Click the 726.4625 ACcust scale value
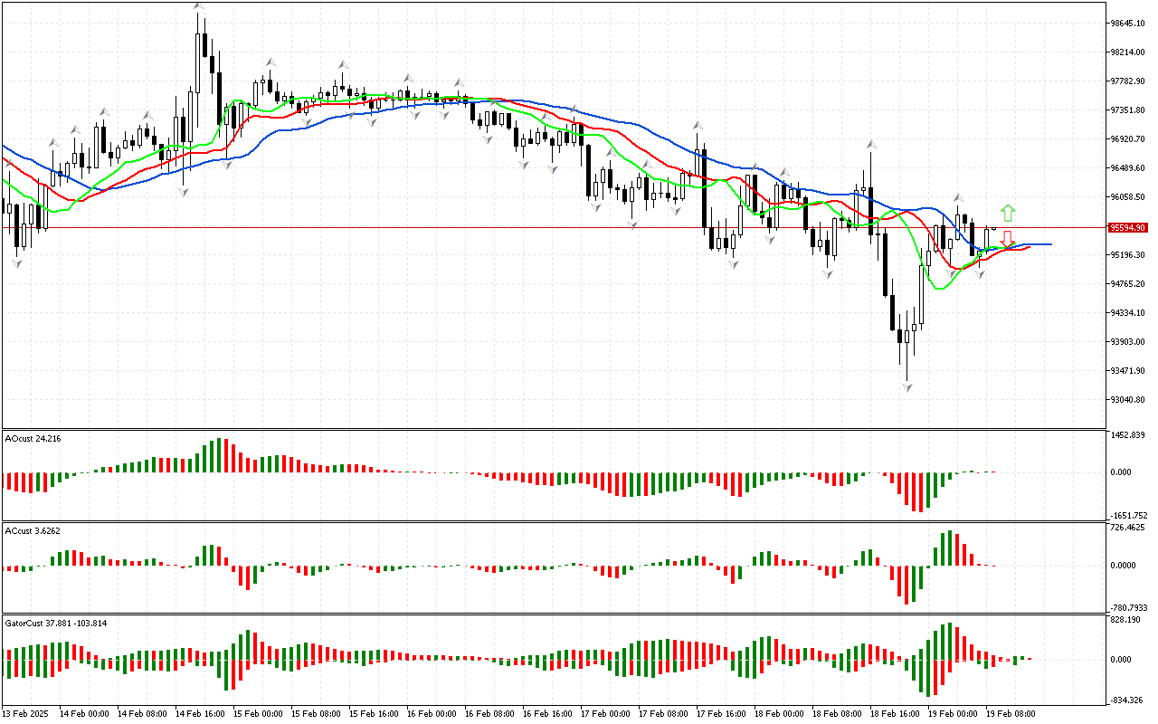Viewport: 1158px width, 724px height. [1127, 527]
